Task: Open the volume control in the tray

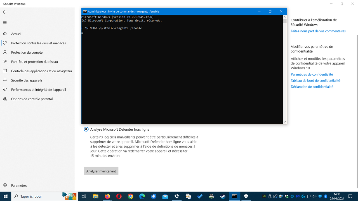Action: click(314, 197)
